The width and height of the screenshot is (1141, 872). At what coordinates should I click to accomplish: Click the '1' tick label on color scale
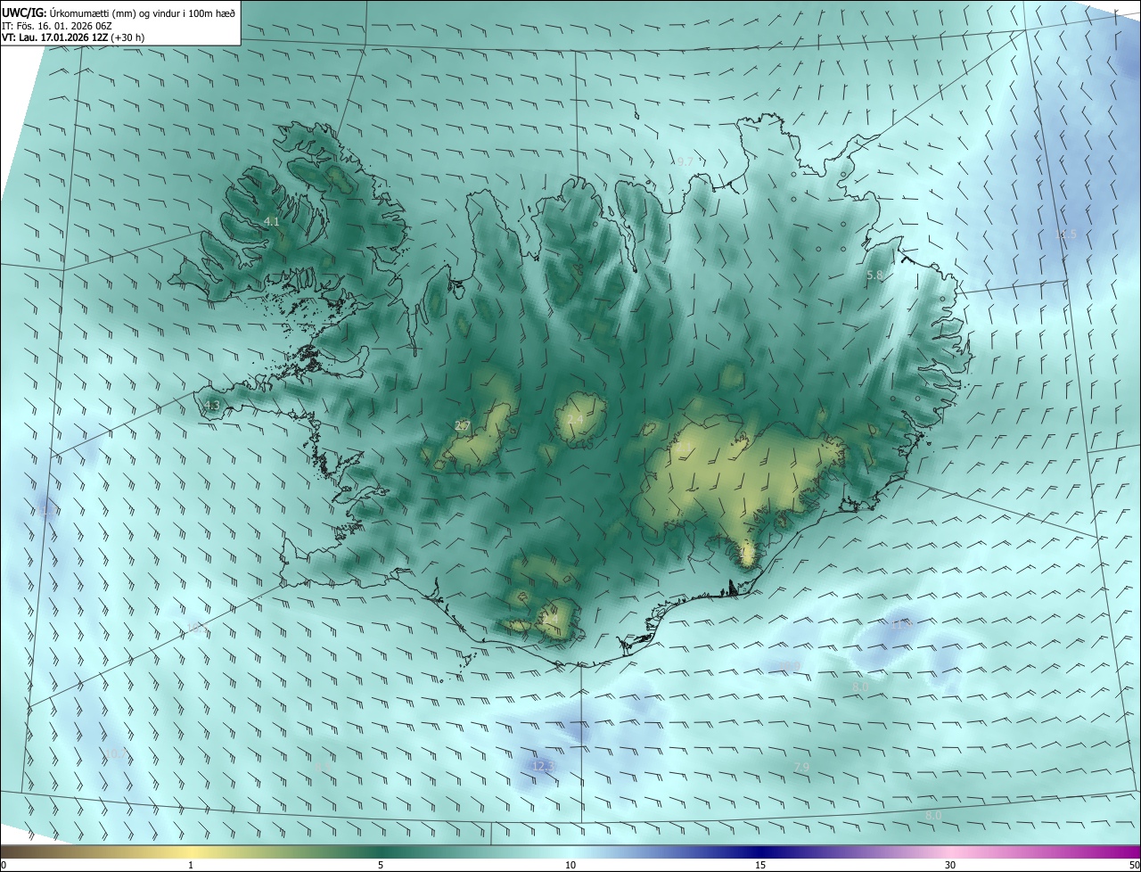click(191, 865)
